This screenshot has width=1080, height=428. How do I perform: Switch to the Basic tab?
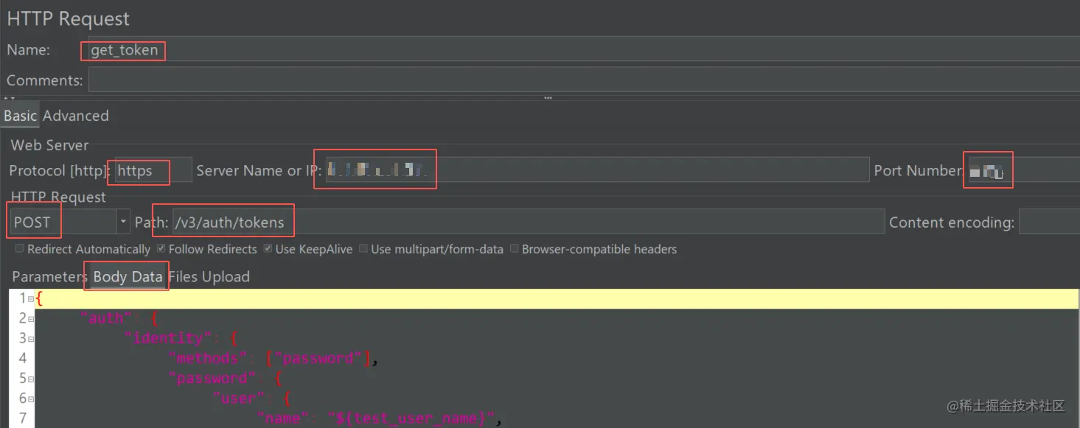pos(20,116)
